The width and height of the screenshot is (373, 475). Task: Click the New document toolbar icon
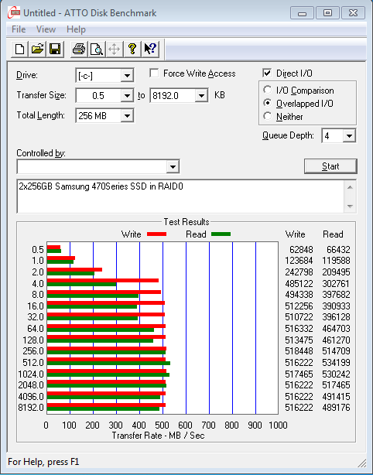(x=19, y=49)
